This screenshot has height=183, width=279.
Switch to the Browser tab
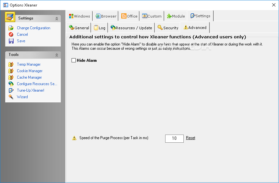coord(106,16)
